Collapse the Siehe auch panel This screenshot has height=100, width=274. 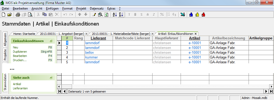51,78
